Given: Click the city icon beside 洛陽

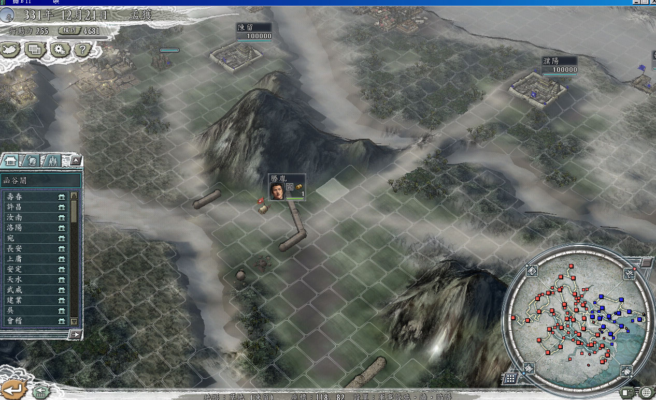Looking at the screenshot, I should tap(62, 228).
